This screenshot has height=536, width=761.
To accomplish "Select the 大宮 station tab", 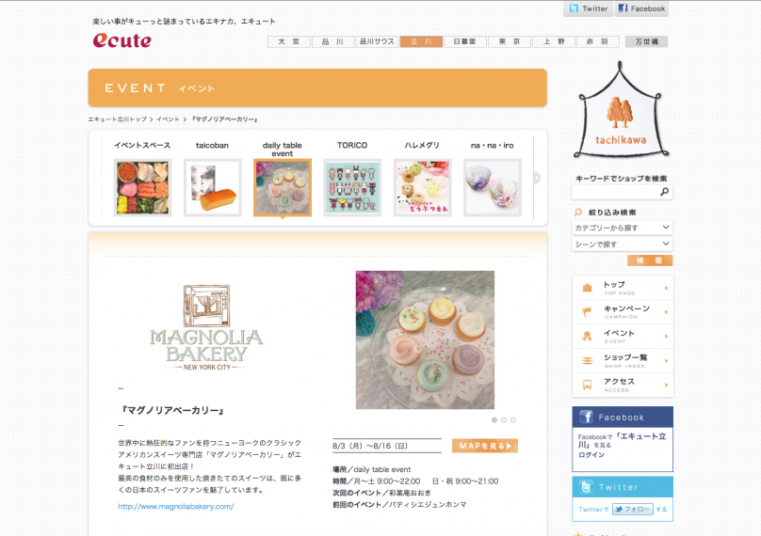I will (x=289, y=41).
